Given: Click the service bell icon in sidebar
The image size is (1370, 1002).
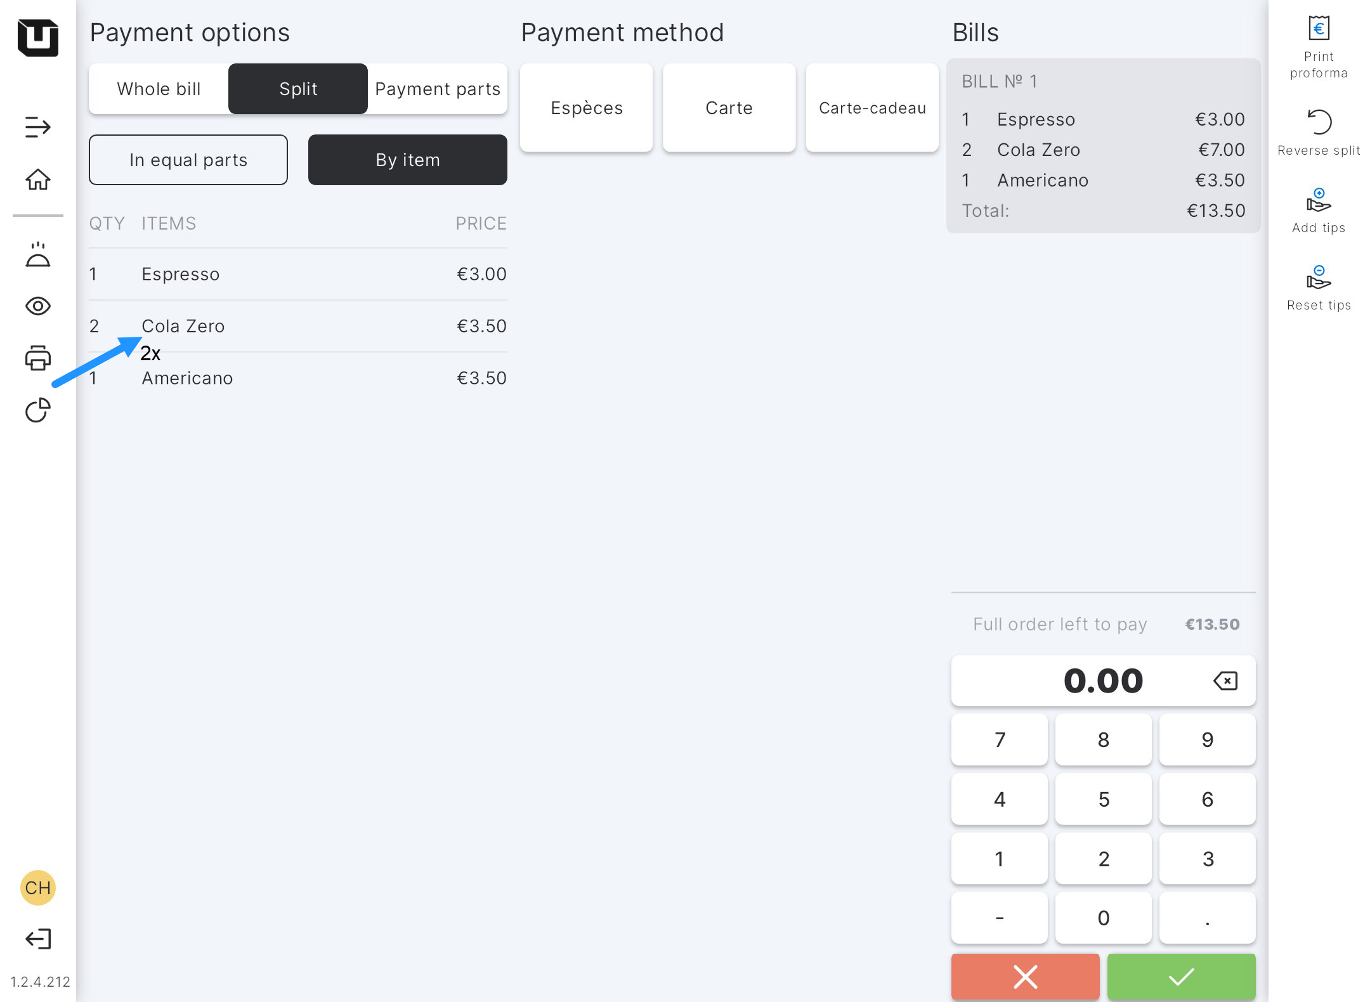Looking at the screenshot, I should point(38,255).
